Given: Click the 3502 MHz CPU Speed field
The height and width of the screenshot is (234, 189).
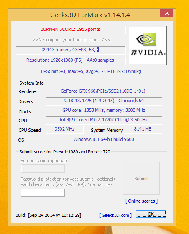Looking at the screenshot, I should [65, 129].
